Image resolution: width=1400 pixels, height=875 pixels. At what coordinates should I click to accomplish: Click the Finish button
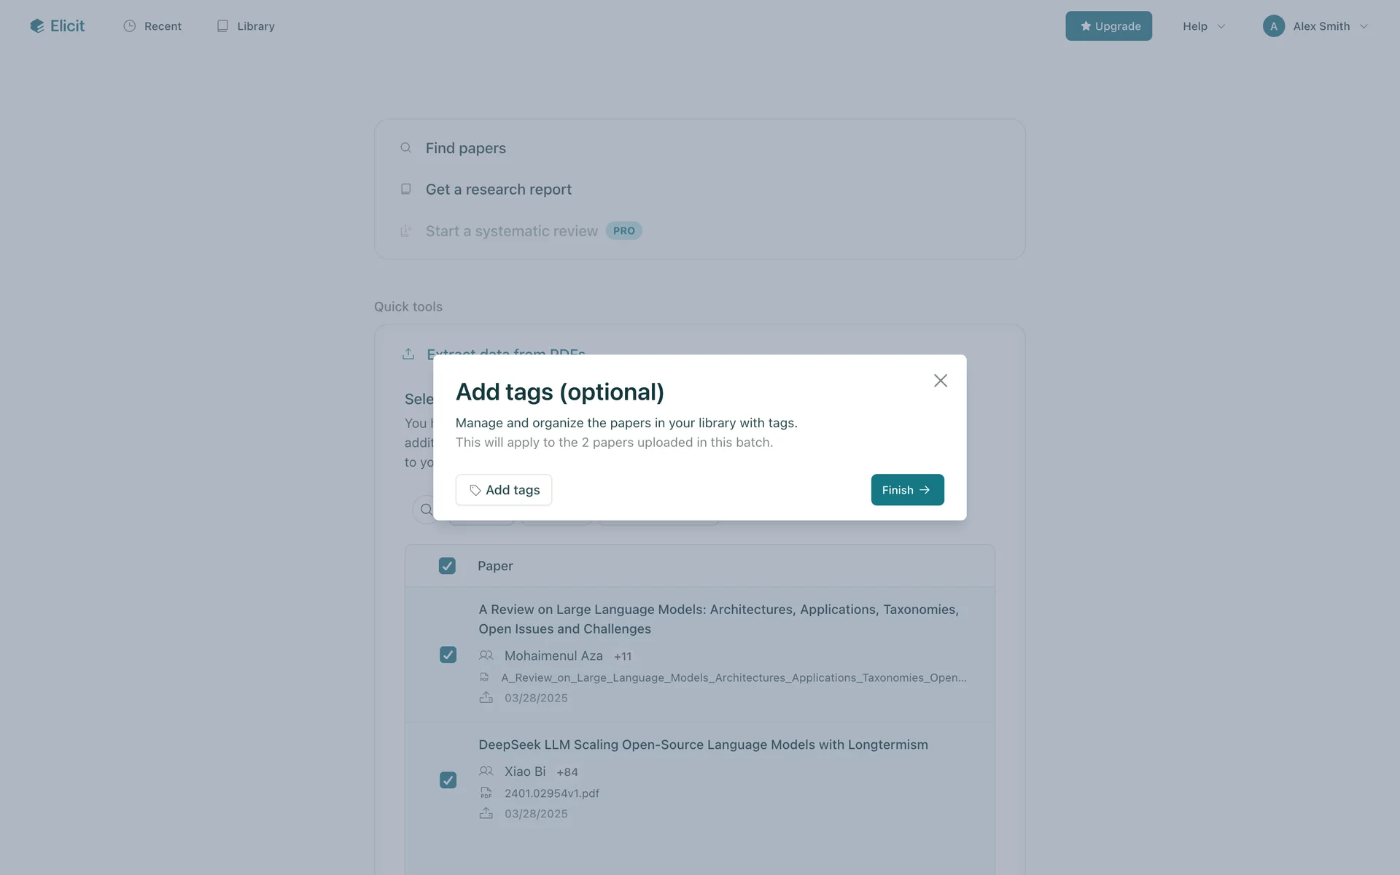(907, 490)
